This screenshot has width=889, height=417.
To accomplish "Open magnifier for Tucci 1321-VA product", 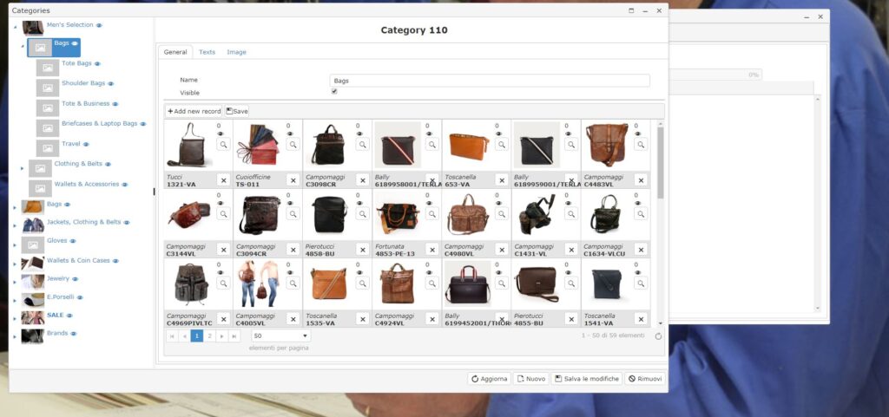I will (x=223, y=145).
